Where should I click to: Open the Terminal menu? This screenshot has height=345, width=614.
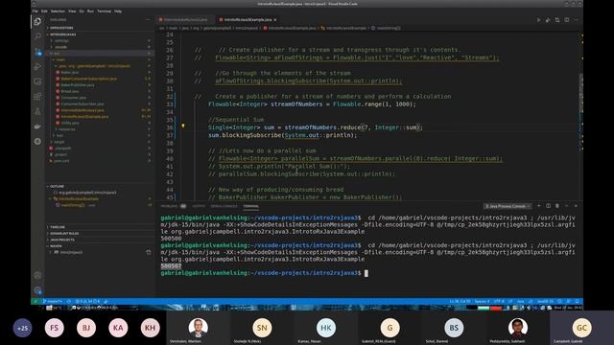105,11
